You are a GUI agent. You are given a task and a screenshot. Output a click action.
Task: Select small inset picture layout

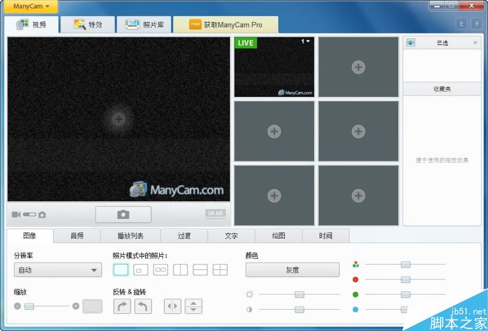click(141, 269)
